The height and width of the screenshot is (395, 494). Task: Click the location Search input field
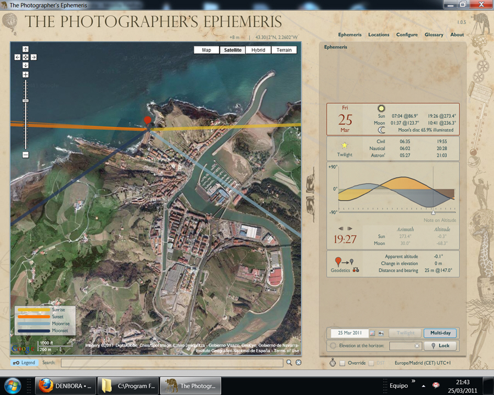172,363
